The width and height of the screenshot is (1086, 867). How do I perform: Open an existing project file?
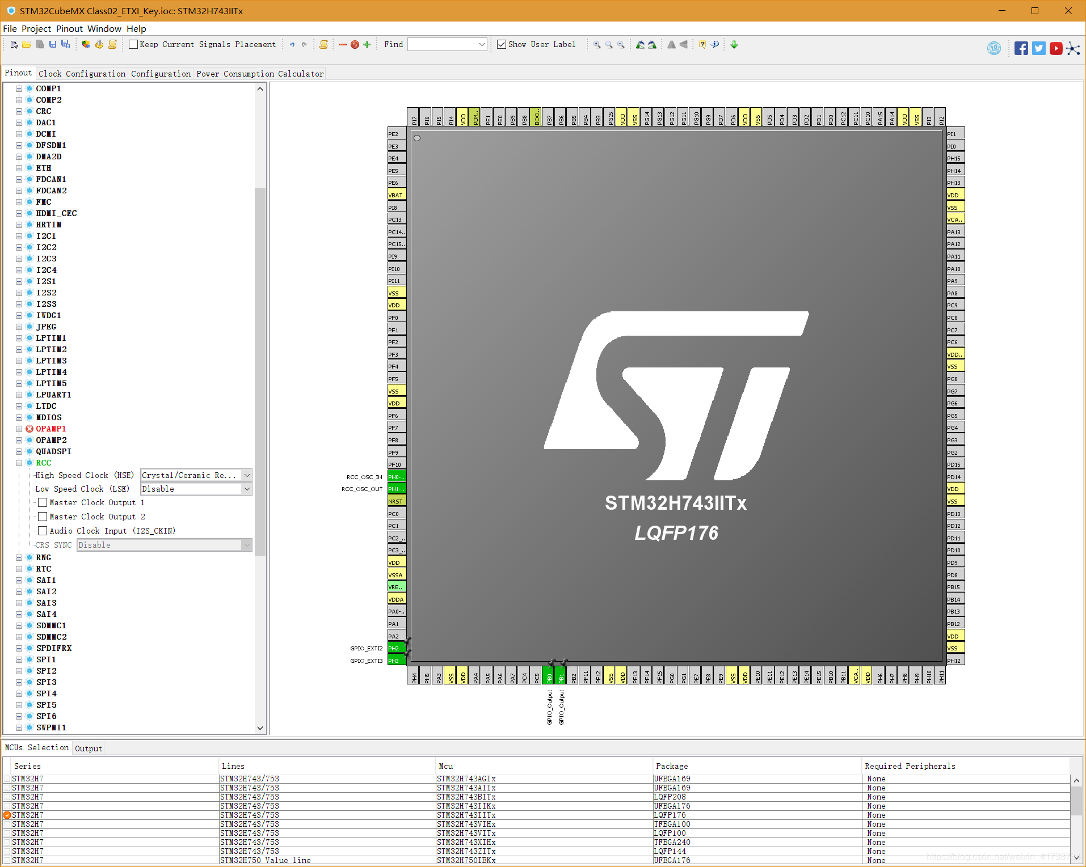pyautogui.click(x=27, y=44)
